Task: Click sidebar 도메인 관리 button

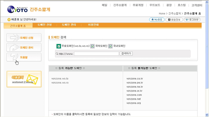Action: pyautogui.click(x=24, y=47)
